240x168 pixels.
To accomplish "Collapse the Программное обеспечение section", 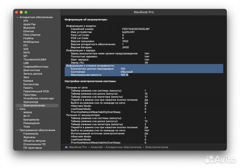I will tap(17, 130).
